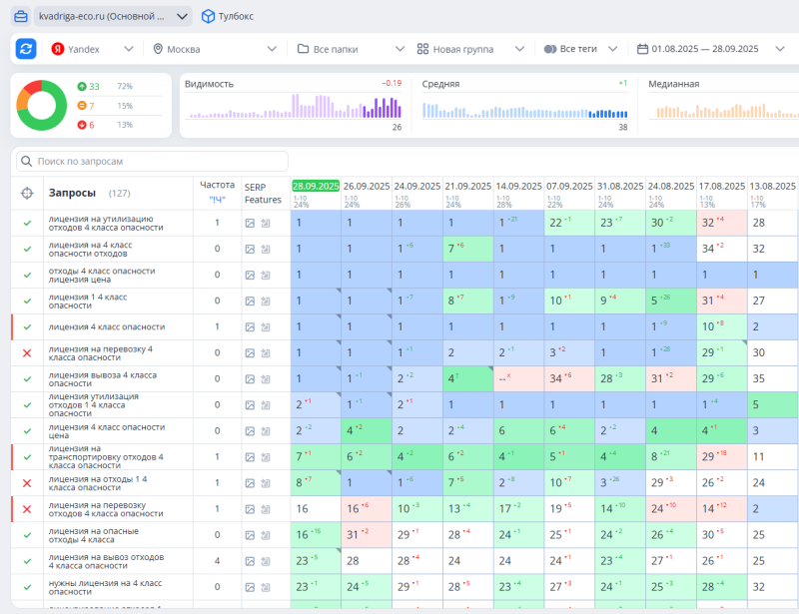Open the briefcase projects icon
Viewport: 799px width, 614px height.
coord(21,16)
